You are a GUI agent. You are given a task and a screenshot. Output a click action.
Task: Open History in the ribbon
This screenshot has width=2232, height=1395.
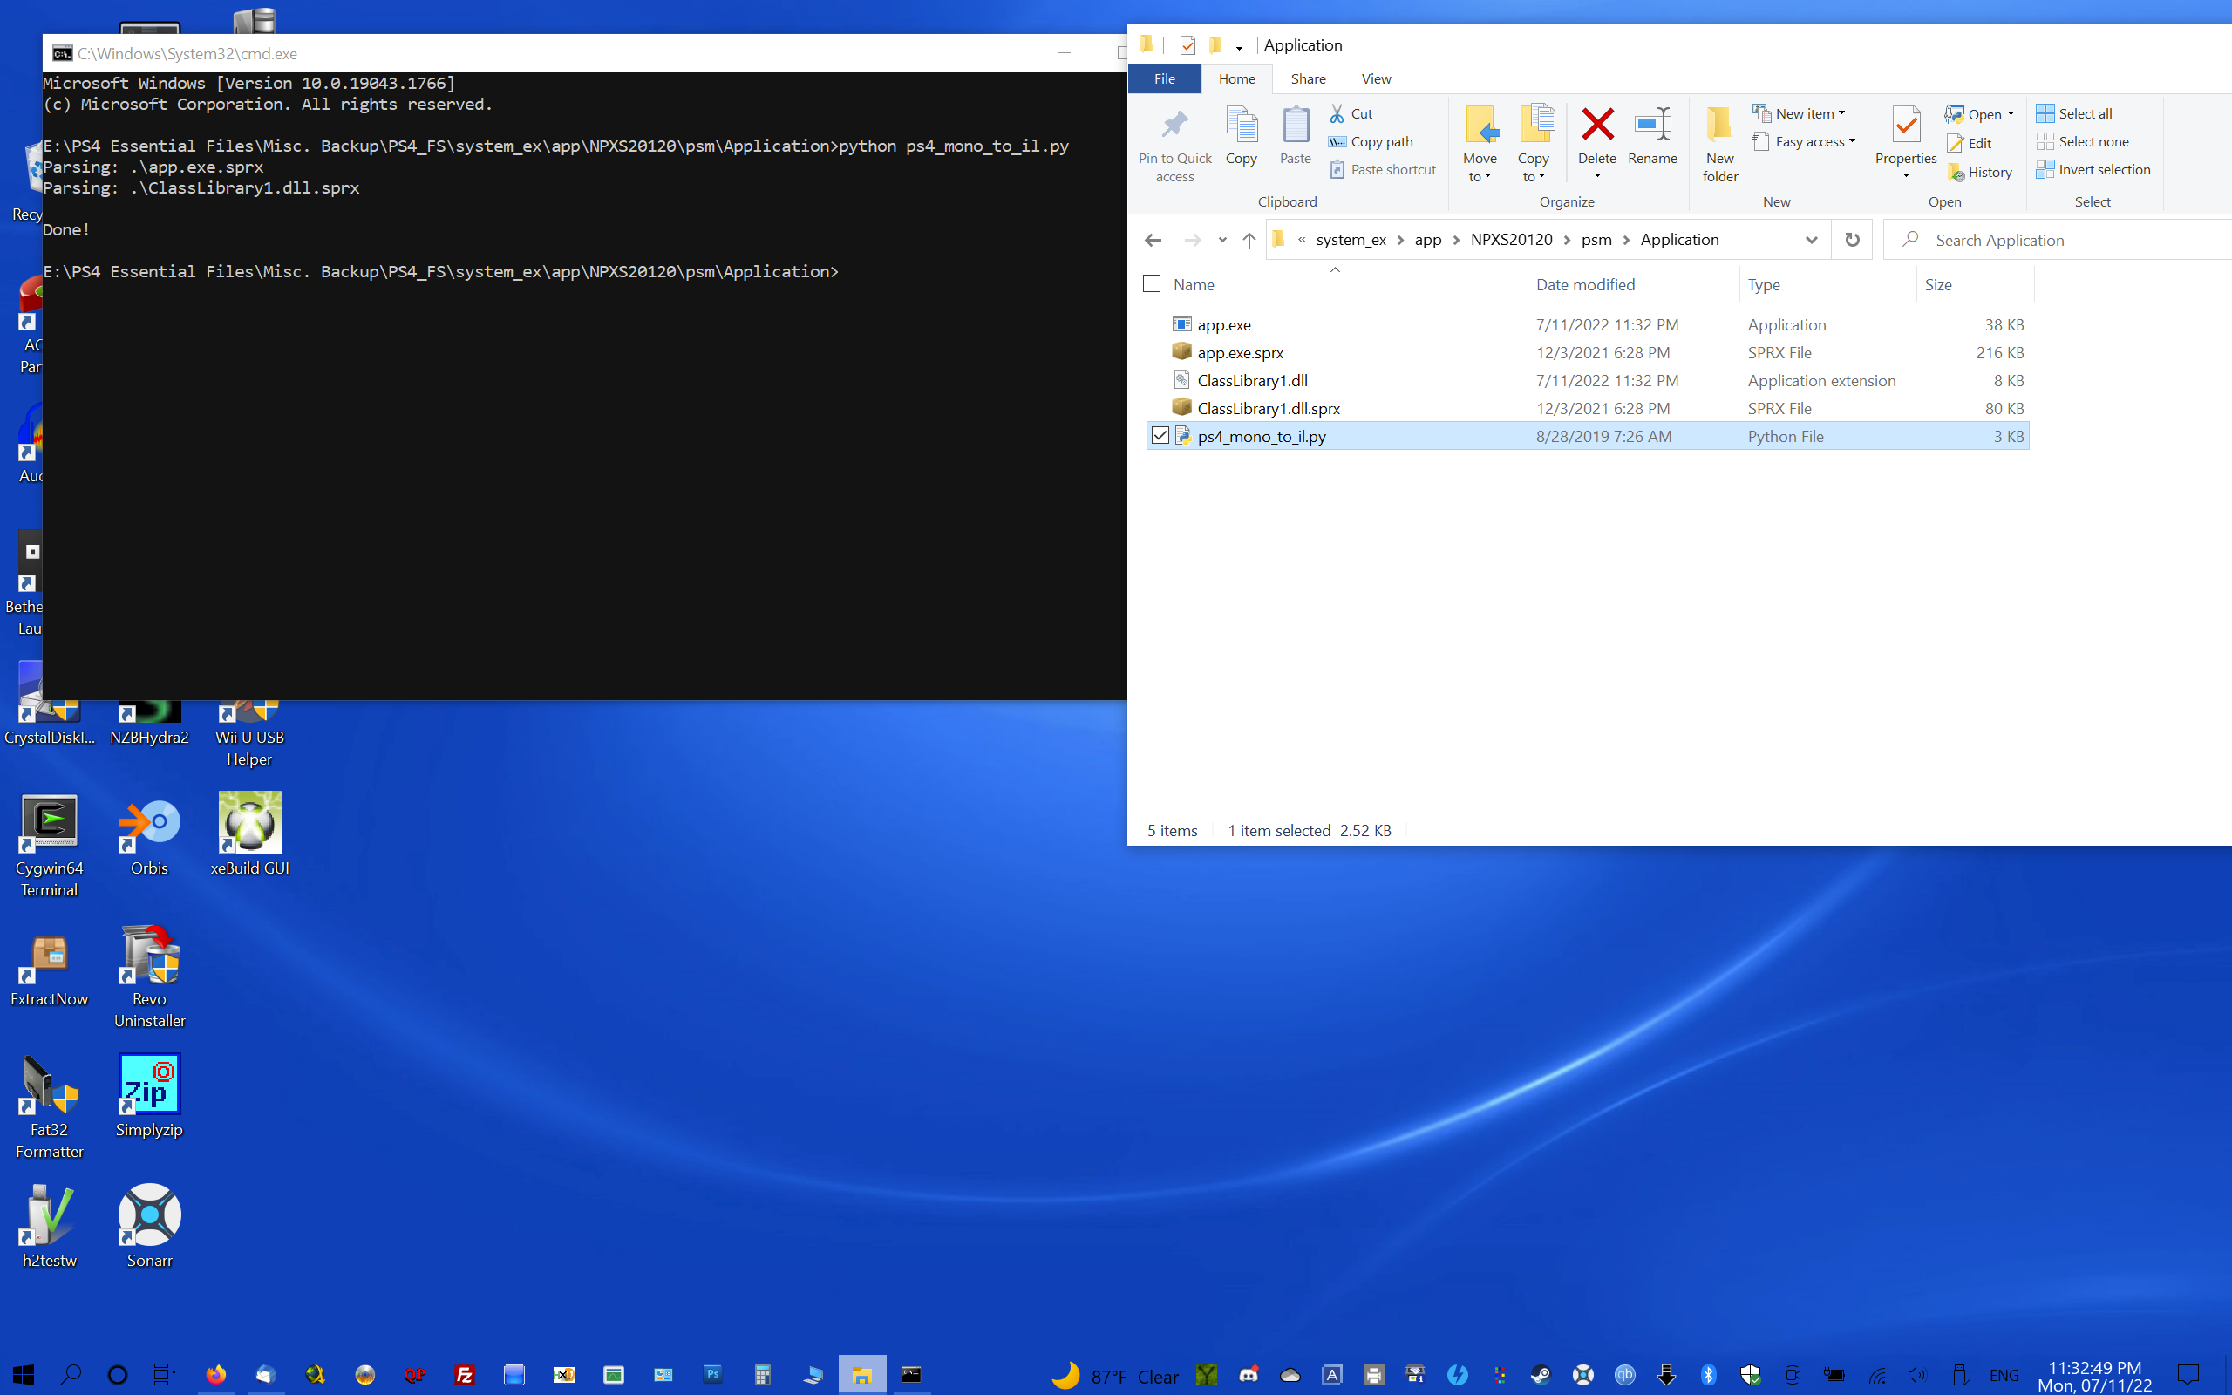pos(1979,173)
